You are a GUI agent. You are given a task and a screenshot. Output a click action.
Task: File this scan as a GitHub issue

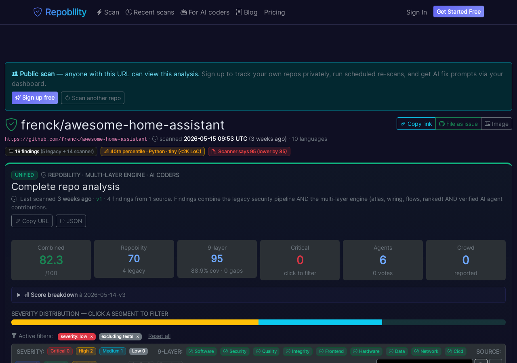click(x=458, y=124)
